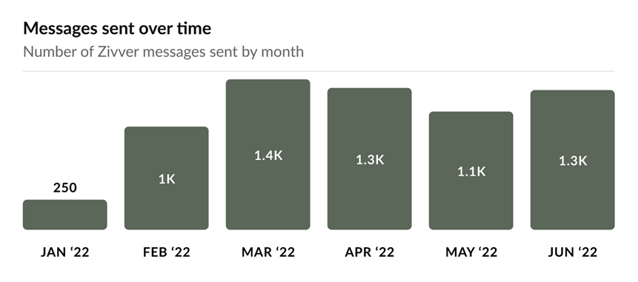
Task: Click the MAY '22 axis label
Action: click(471, 252)
